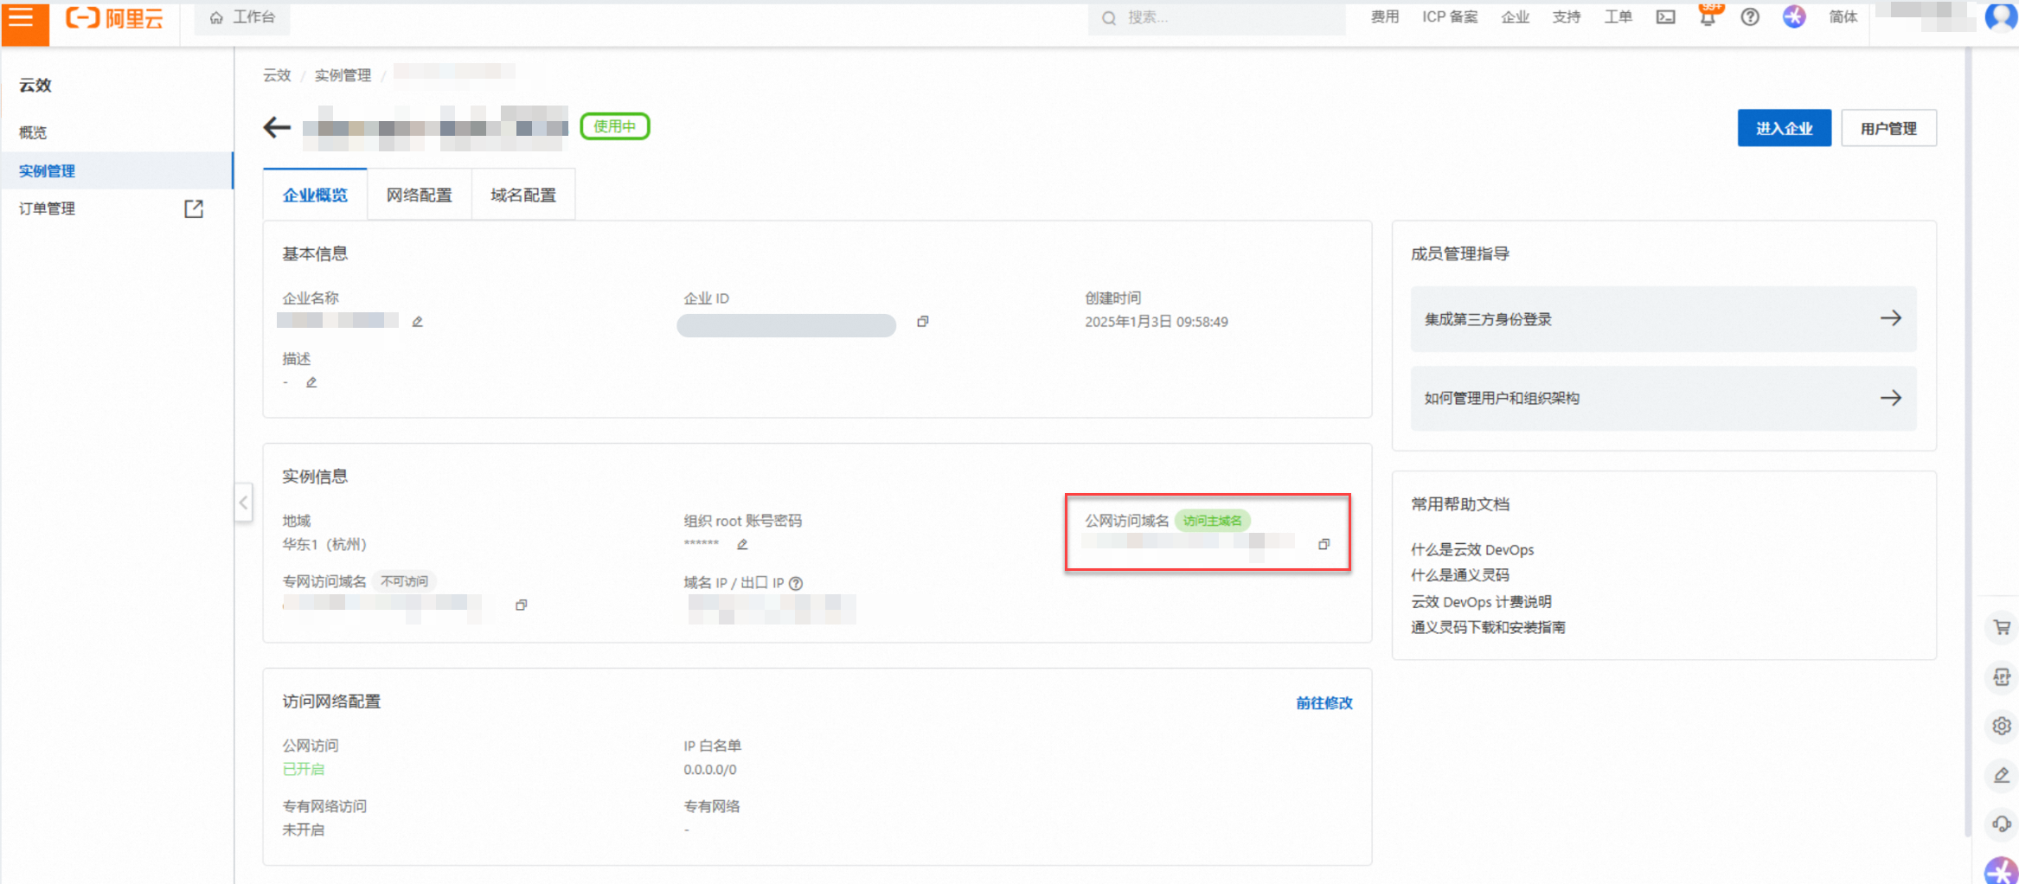The width and height of the screenshot is (2019, 884).
Task: Open the 费用 top menu
Action: (x=1385, y=17)
